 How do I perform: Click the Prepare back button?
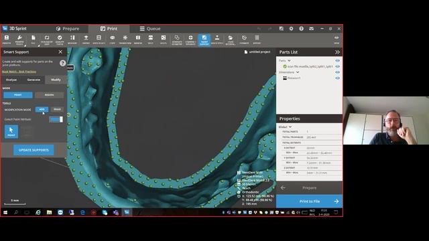pyautogui.click(x=309, y=188)
